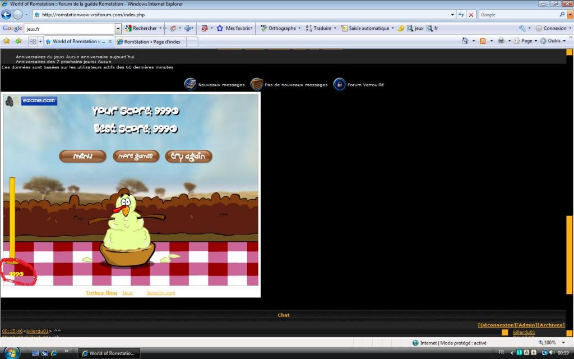574x359 pixels.
Task: Click the red share icon in Google toolbar
Action: tap(205, 28)
